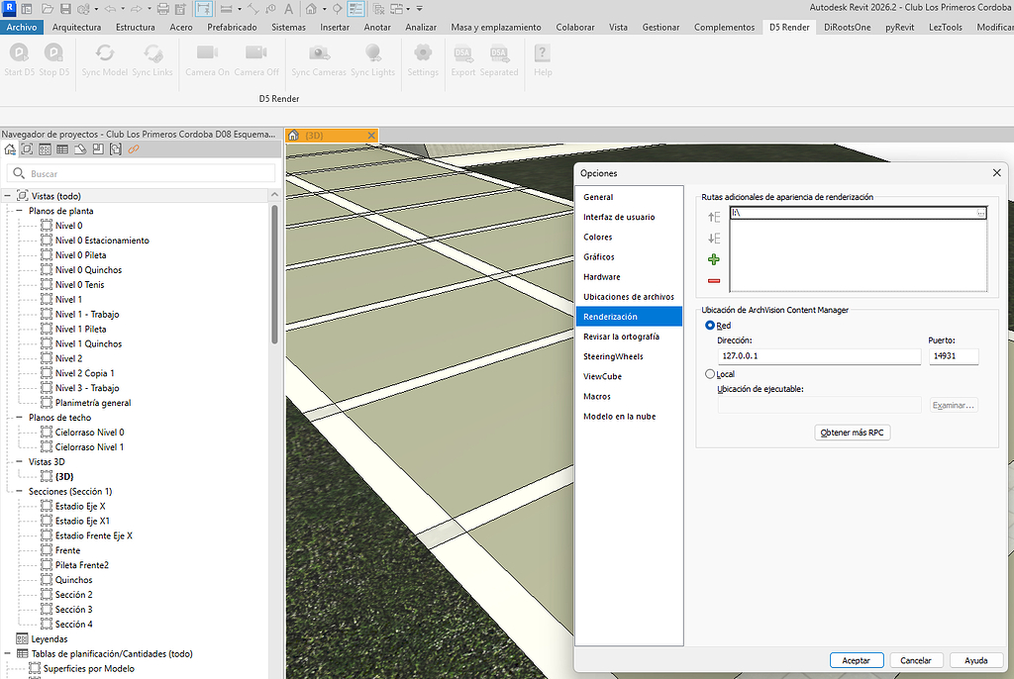This screenshot has width=1014, height=679.
Task: Click the move-up arrow beside the path list
Action: click(x=711, y=216)
